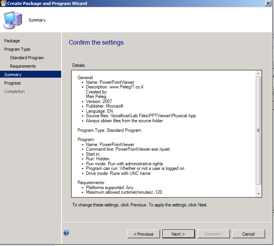Click Next to apply the settings
274x246 pixels.
(x=179, y=234)
